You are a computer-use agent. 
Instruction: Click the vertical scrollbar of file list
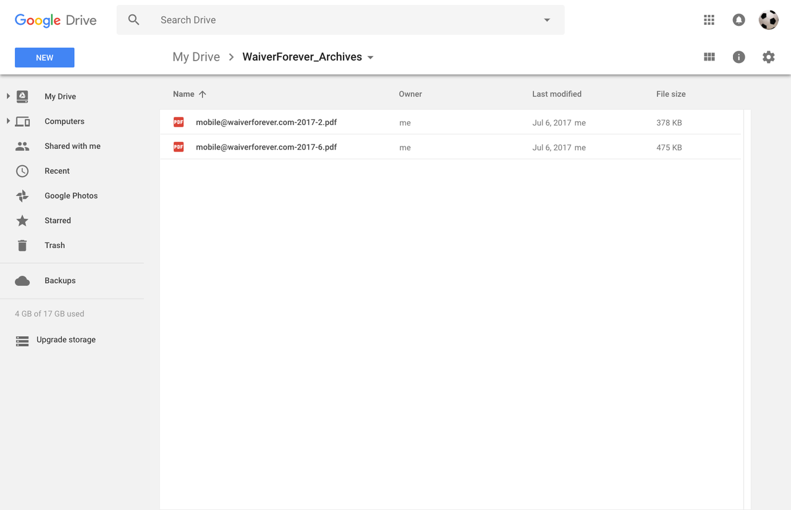tap(747, 309)
